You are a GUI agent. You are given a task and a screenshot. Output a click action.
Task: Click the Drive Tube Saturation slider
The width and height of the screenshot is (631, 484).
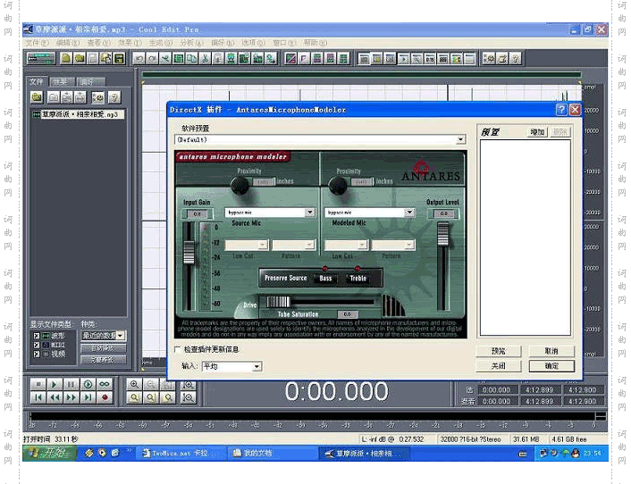pos(278,302)
